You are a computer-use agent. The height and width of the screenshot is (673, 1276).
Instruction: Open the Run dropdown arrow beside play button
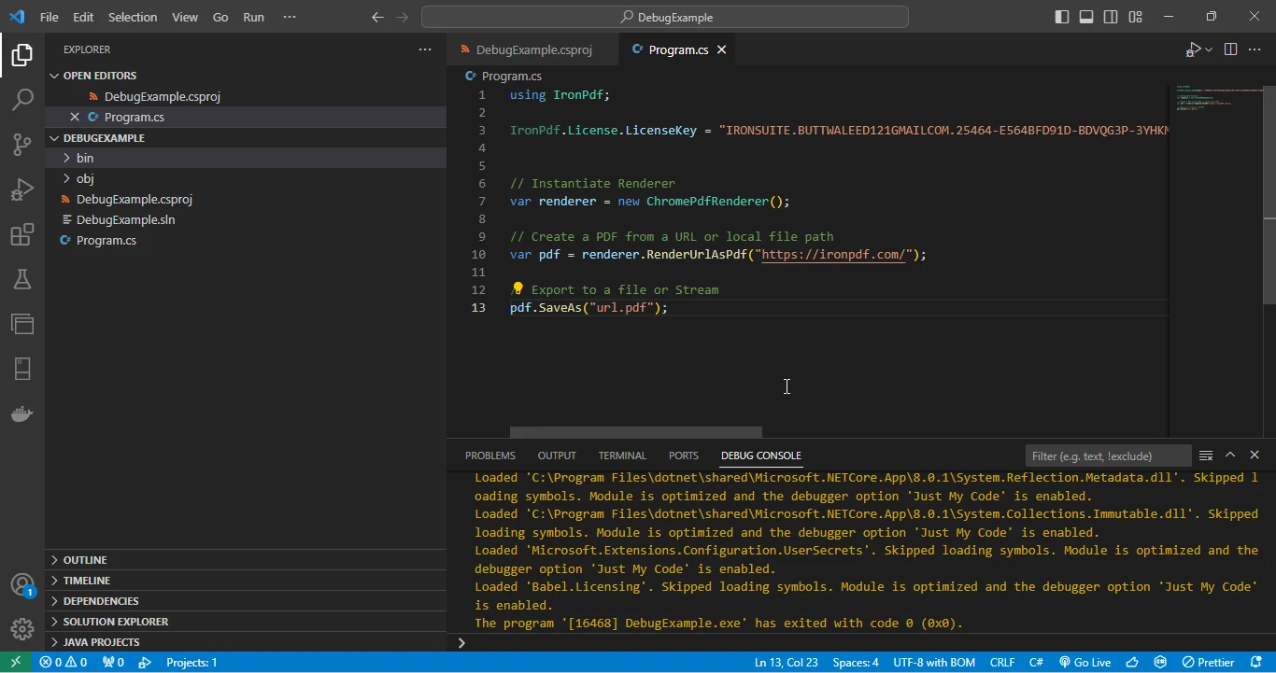[1209, 49]
